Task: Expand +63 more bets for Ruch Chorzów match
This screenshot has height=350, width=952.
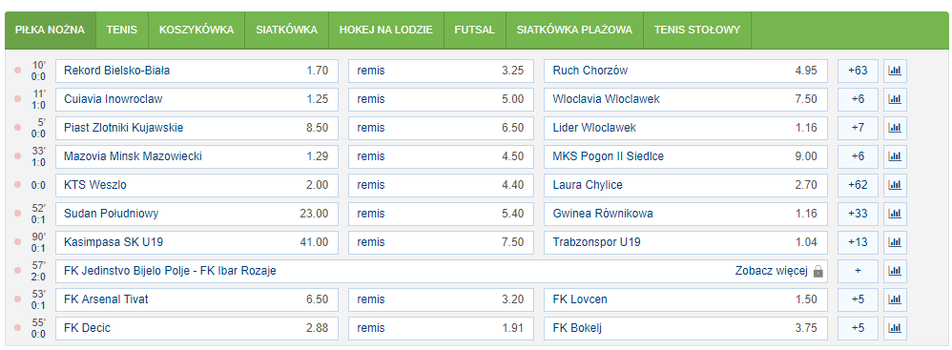Action: (858, 71)
